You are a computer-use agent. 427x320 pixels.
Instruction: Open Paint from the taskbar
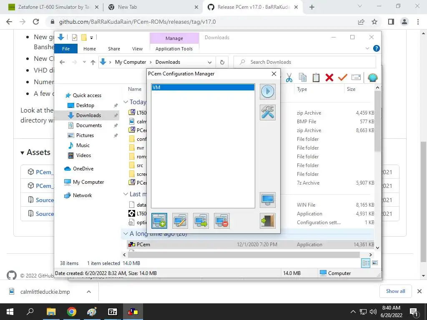click(92, 312)
